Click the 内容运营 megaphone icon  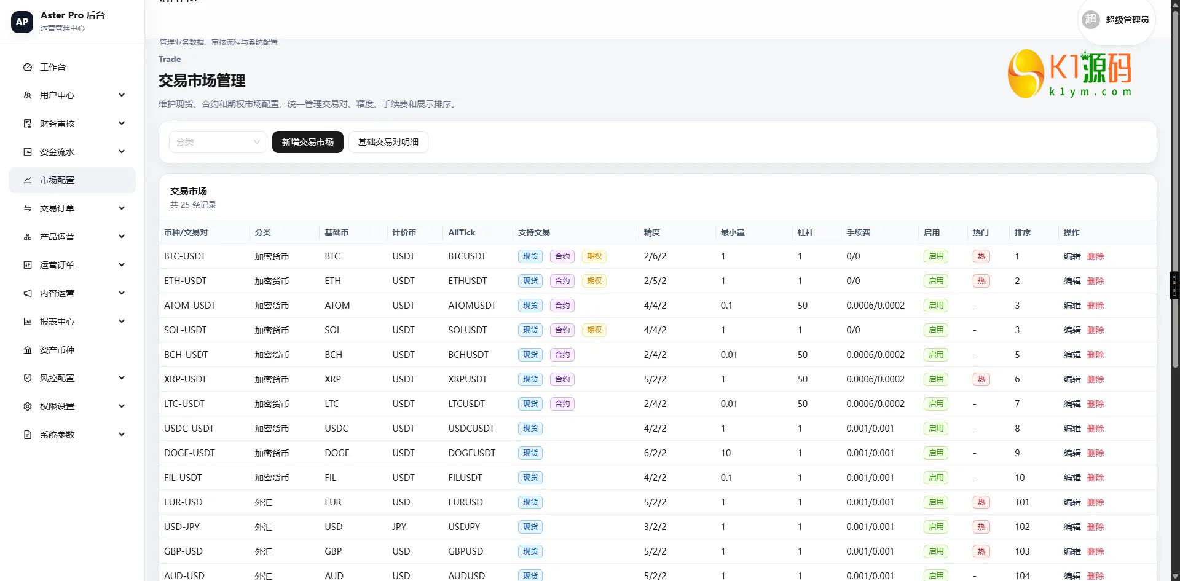[28, 293]
